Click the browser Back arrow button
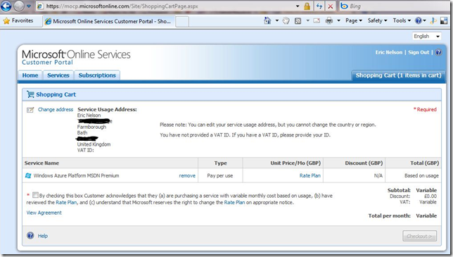 [6, 6]
